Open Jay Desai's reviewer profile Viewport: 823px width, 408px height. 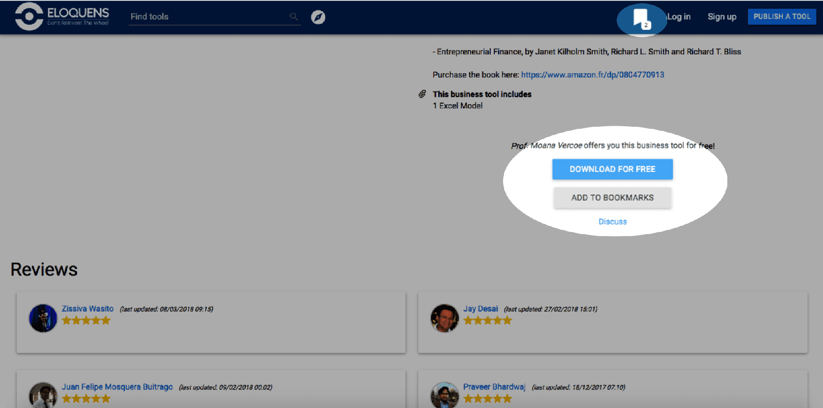[x=480, y=308]
